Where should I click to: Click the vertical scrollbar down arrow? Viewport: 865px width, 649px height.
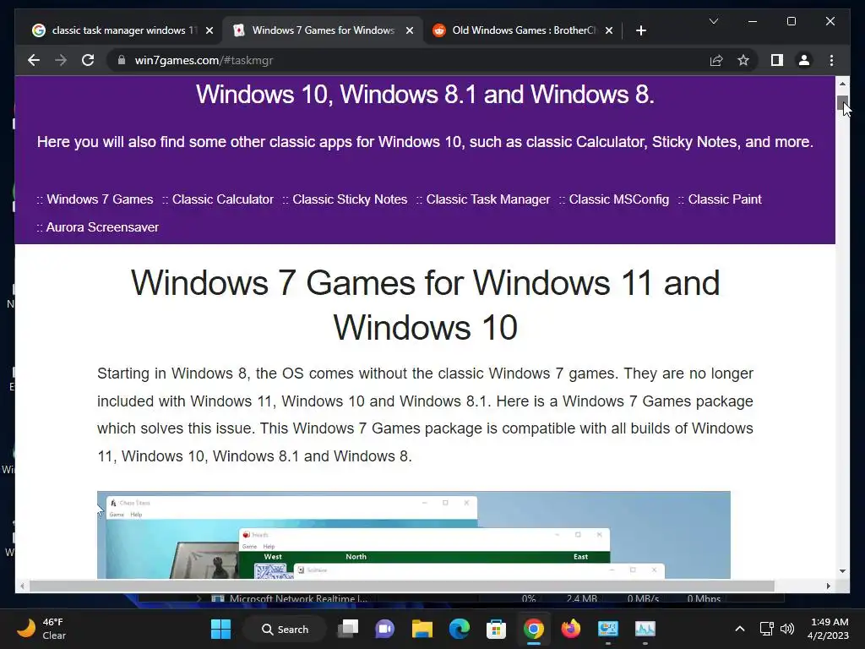842,571
